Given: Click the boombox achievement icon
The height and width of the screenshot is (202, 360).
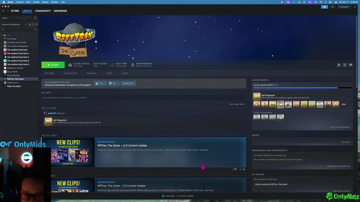Looking at the screenshot, I should (312, 104).
